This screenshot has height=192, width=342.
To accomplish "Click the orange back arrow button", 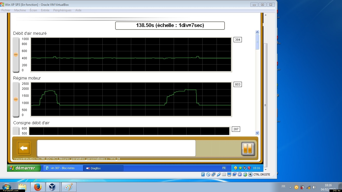I will coord(24,148).
